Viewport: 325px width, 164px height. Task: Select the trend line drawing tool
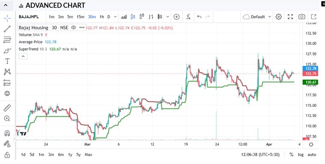(x=7, y=29)
